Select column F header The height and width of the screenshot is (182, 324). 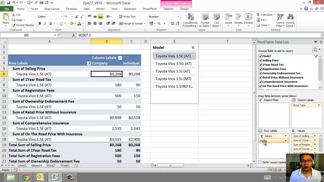click(x=228, y=41)
